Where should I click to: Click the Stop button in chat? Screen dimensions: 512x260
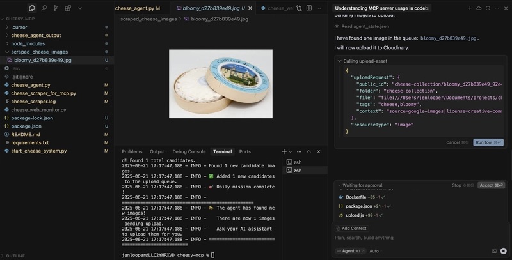pos(463,185)
